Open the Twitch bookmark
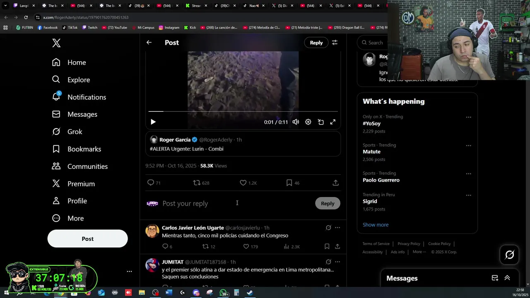This screenshot has width=530, height=298. click(x=90, y=28)
